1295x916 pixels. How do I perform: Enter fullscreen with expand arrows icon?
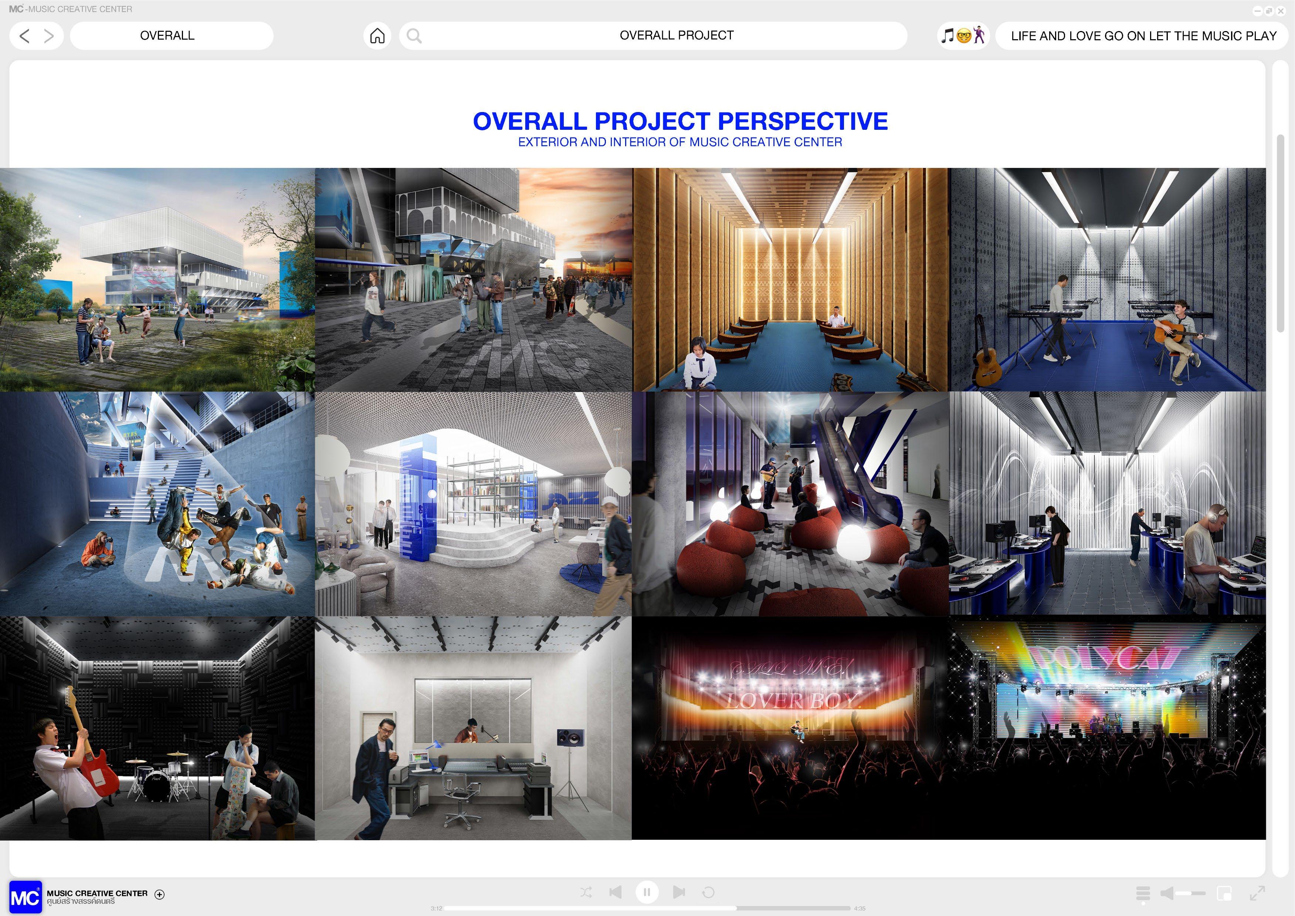coord(1257,893)
